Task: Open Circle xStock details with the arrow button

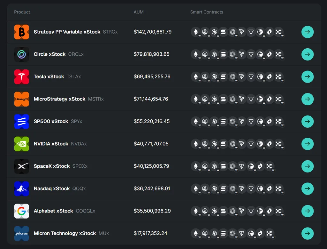Action: click(x=308, y=54)
